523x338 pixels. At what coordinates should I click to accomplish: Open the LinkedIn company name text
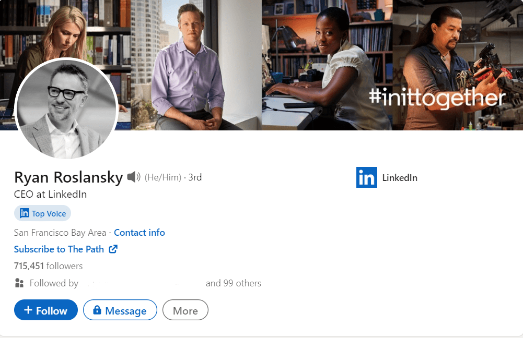click(400, 178)
